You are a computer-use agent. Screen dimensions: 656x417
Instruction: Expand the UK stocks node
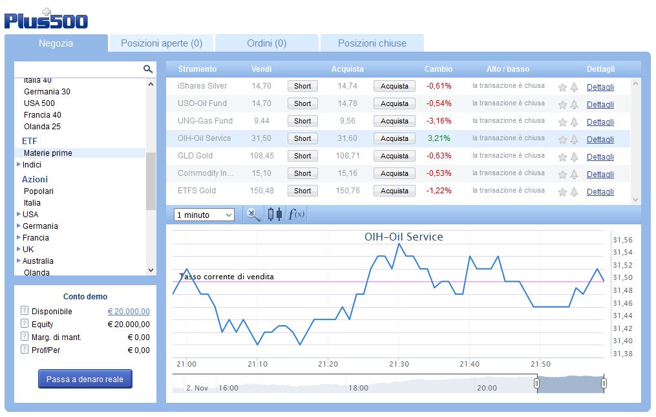pyautogui.click(x=18, y=249)
